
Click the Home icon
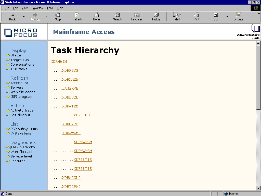coord(96,16)
